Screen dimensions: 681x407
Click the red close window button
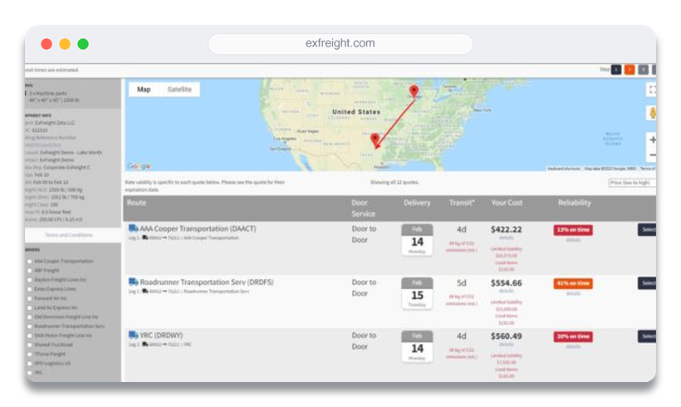tap(47, 44)
